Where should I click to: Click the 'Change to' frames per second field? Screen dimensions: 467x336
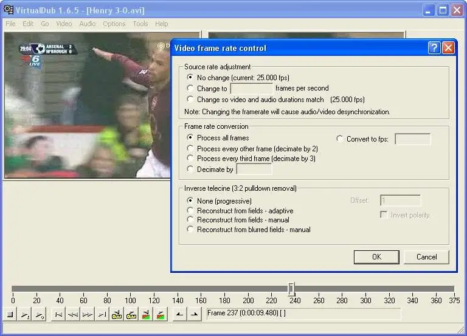[252, 88]
